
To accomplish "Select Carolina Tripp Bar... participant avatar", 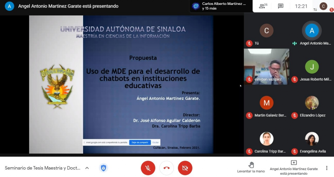I will point(266,139).
